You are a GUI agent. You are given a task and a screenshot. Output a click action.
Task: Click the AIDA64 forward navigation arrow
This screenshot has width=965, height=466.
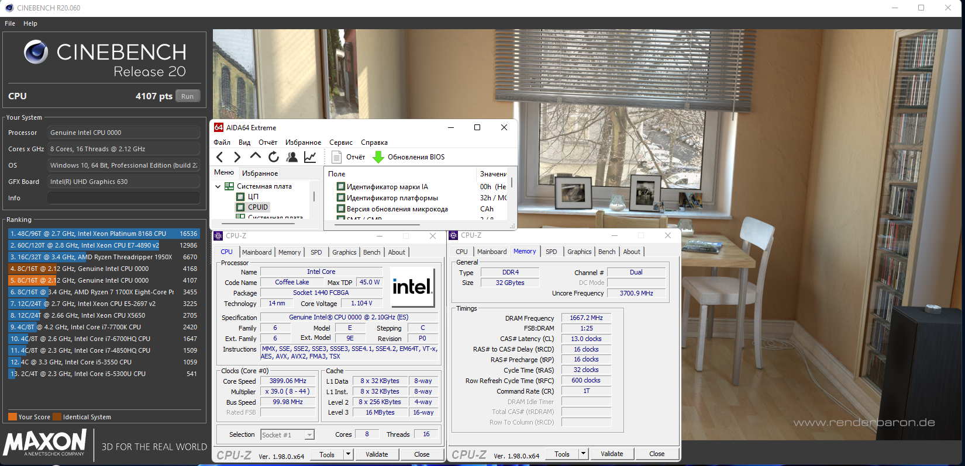(237, 157)
